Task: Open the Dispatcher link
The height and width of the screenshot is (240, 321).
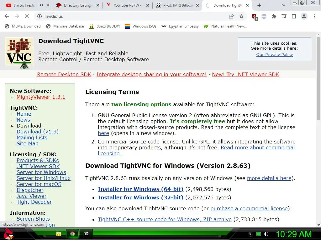Action: pos(30,190)
